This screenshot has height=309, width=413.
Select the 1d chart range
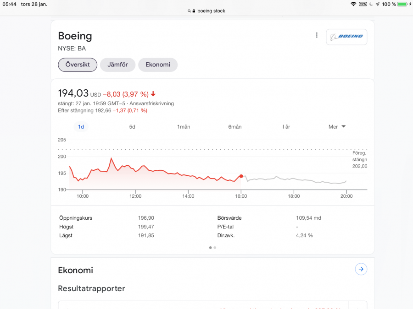81,127
